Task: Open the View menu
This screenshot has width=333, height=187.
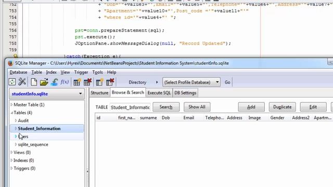Action: point(65,72)
